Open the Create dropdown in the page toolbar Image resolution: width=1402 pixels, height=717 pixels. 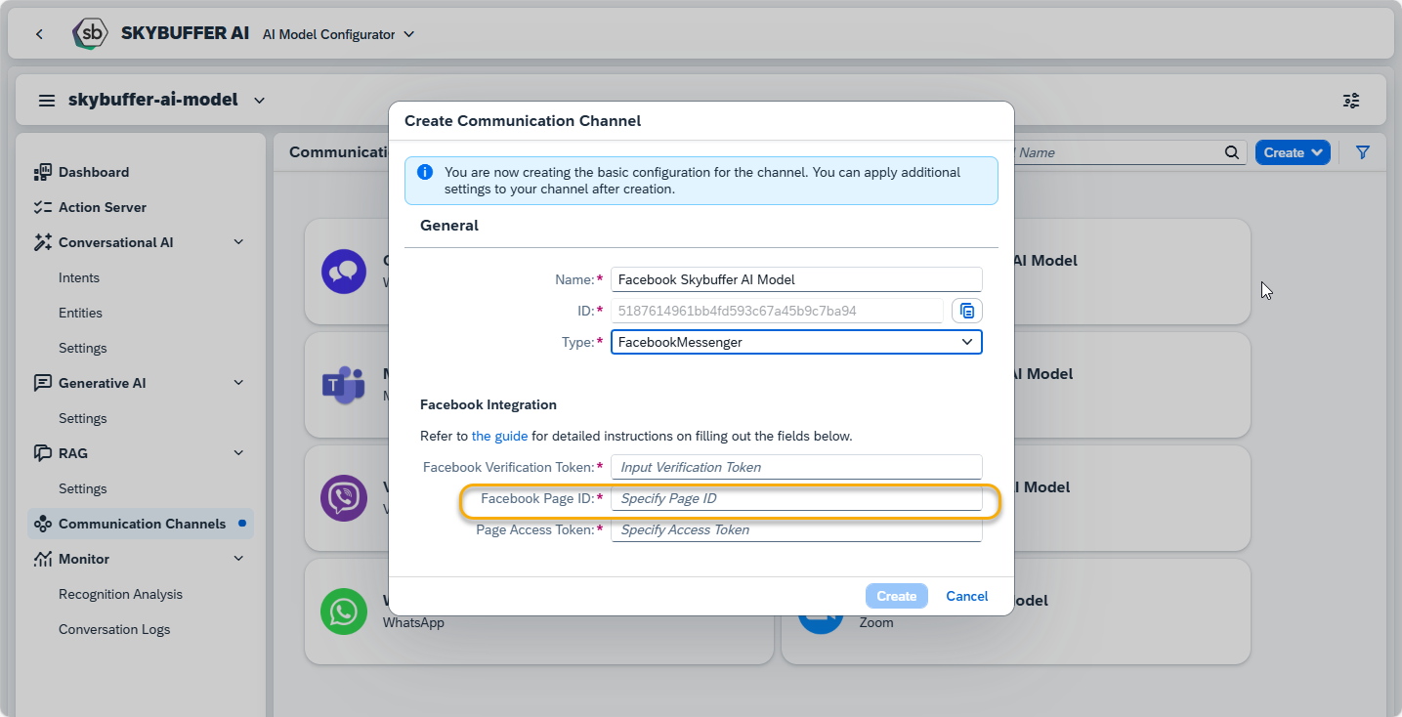[x=1293, y=152]
